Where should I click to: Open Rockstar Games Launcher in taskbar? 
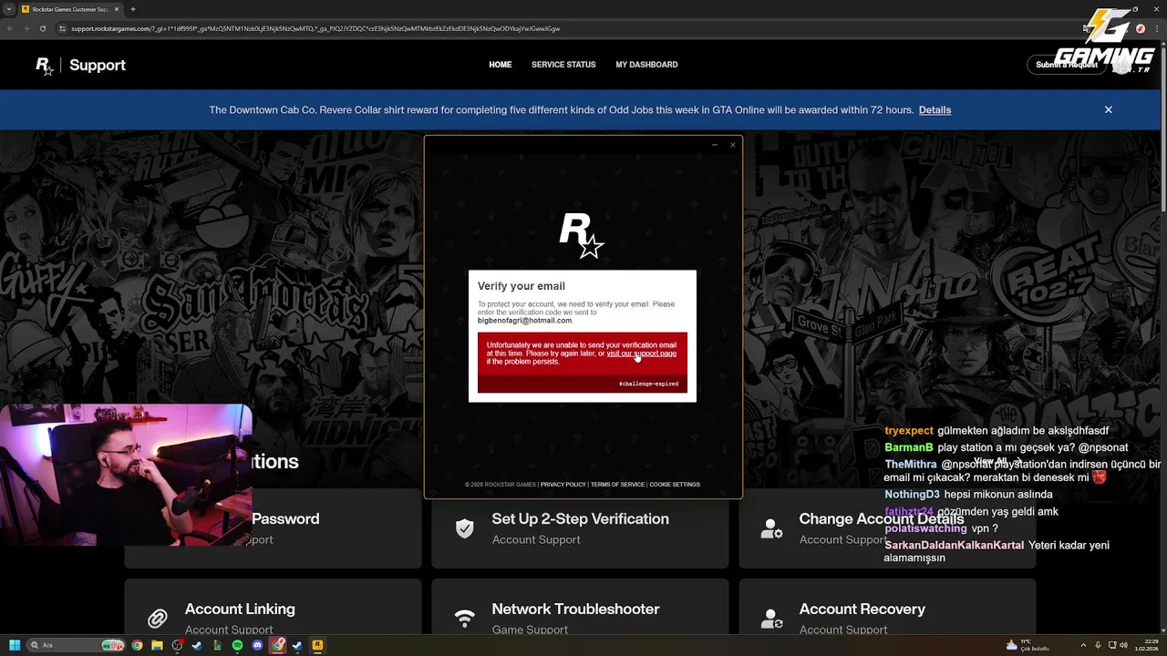(317, 645)
